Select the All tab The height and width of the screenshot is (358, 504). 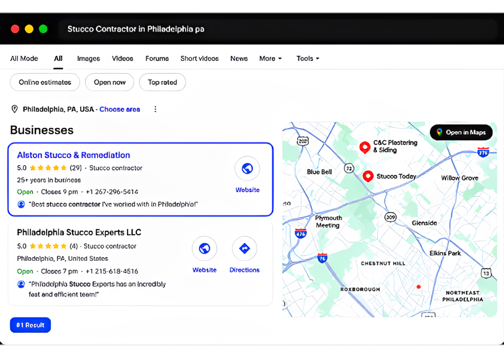[58, 58]
